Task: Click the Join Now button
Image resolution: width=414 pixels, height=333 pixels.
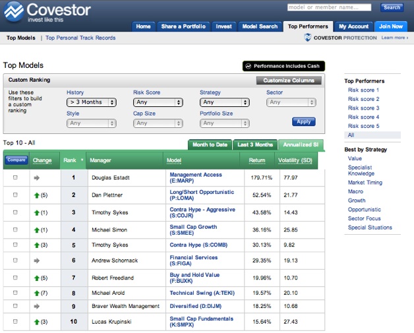Action: 391,26
